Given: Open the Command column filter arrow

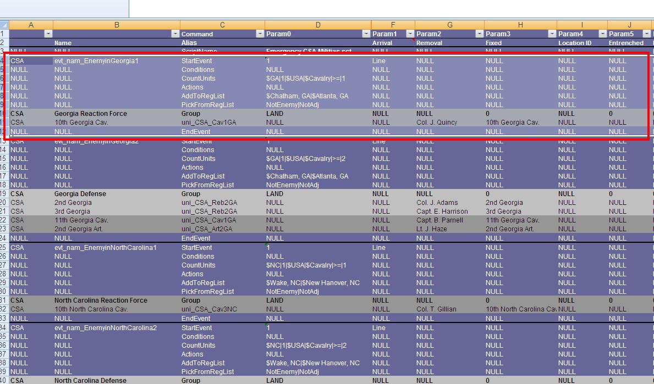Looking at the screenshot, I should click(x=260, y=34).
